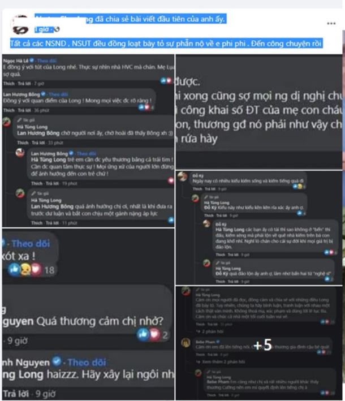Viewport: 345px width, 401px height.
Task: Click the like and heart icons beside count 2
Action: (x=149, y=334)
